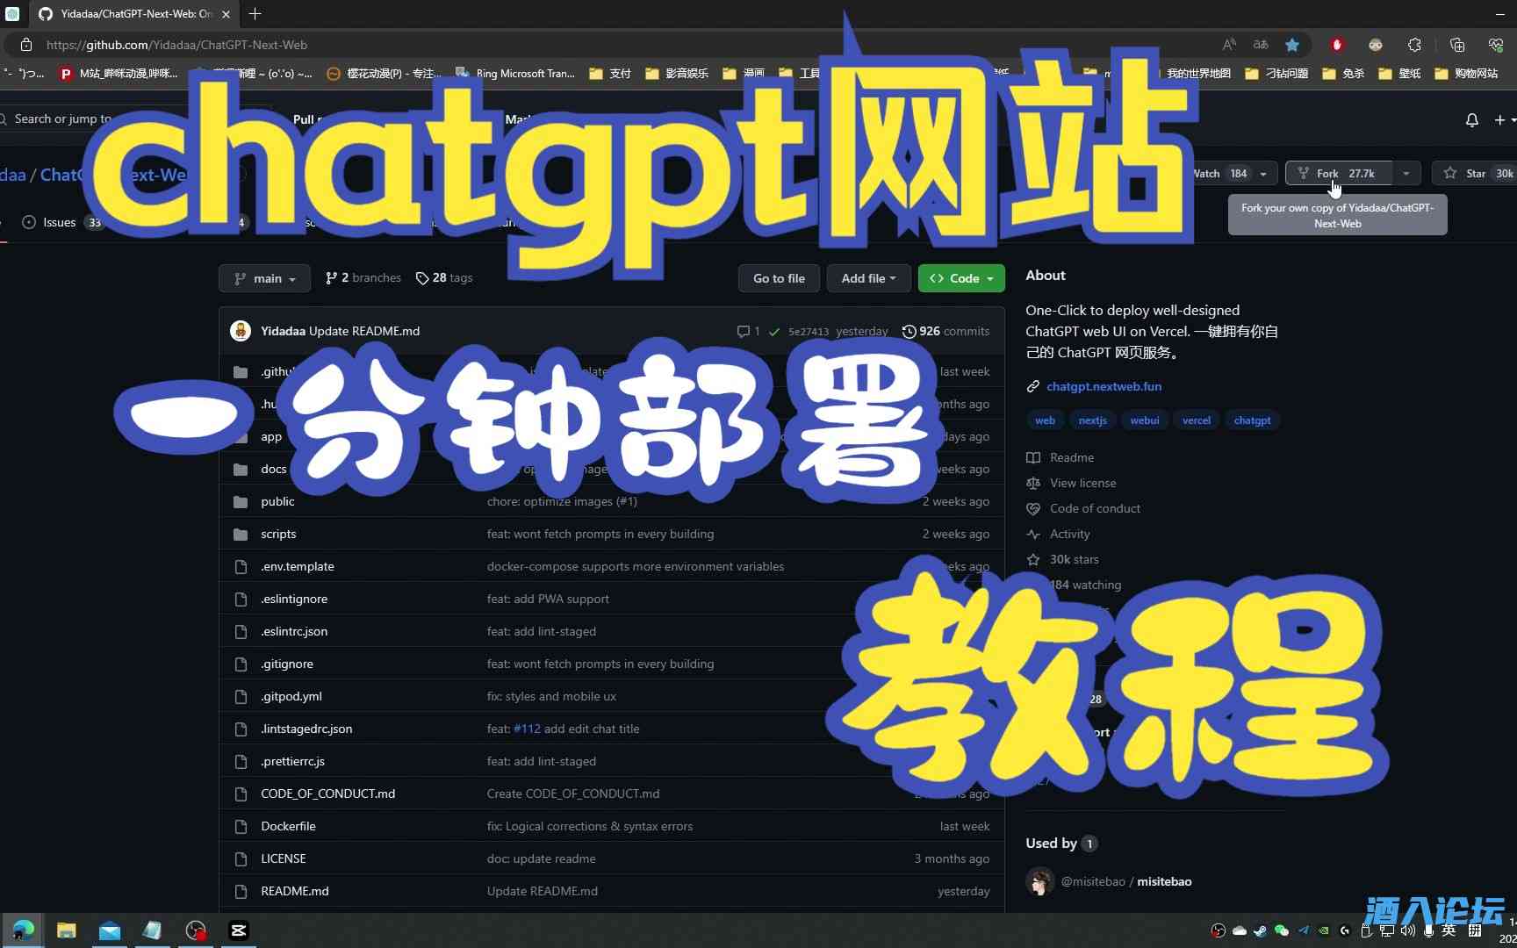The image size is (1517, 948).
Task: Click the NVIDIA icon in the system tray
Action: click(1324, 930)
